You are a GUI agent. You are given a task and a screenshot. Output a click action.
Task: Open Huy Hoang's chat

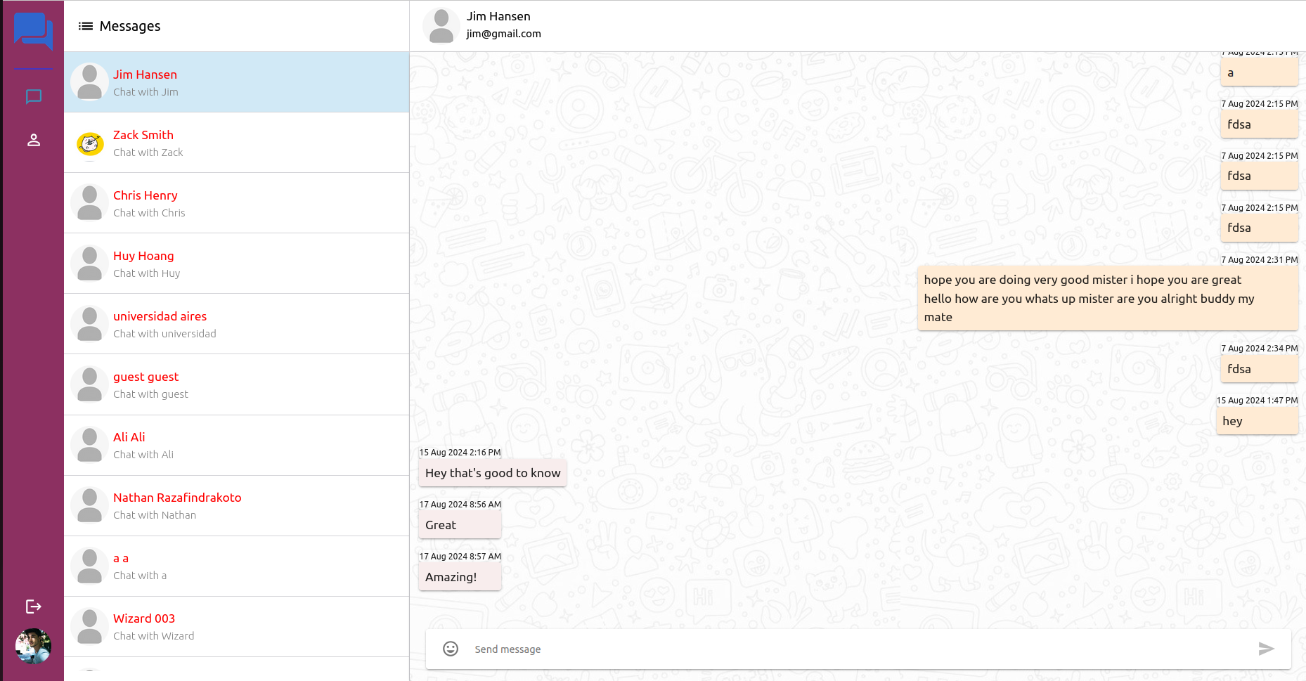click(x=237, y=264)
